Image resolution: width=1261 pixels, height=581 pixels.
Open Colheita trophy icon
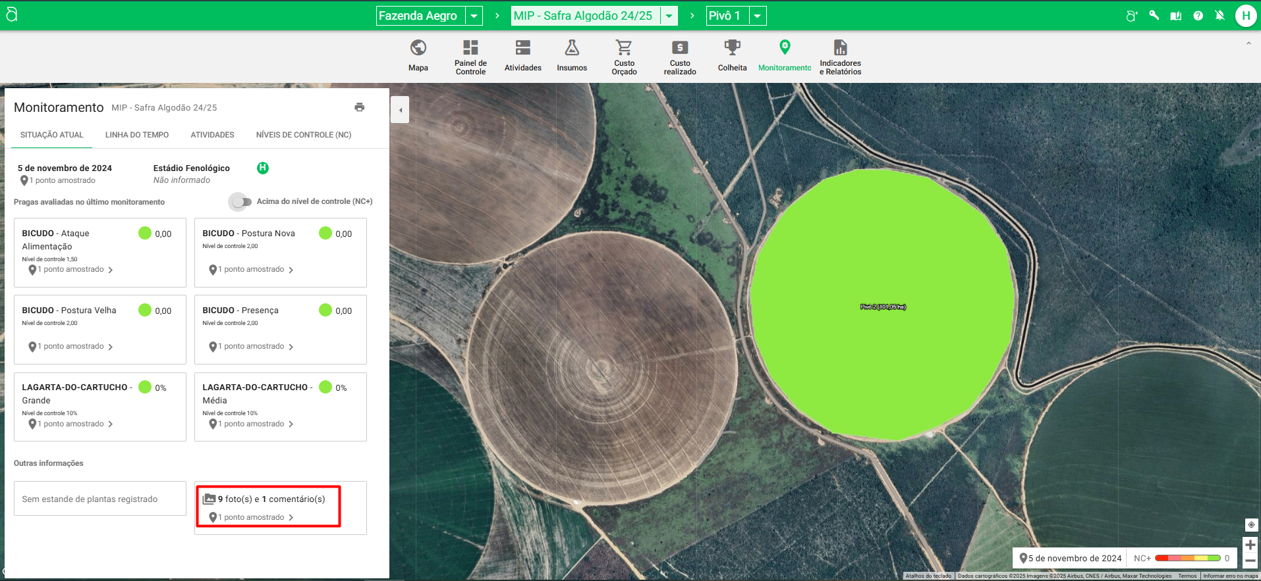tap(732, 48)
